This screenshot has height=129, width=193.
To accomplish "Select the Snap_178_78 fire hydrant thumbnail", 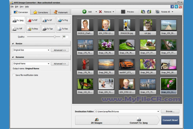I will point(85,66).
